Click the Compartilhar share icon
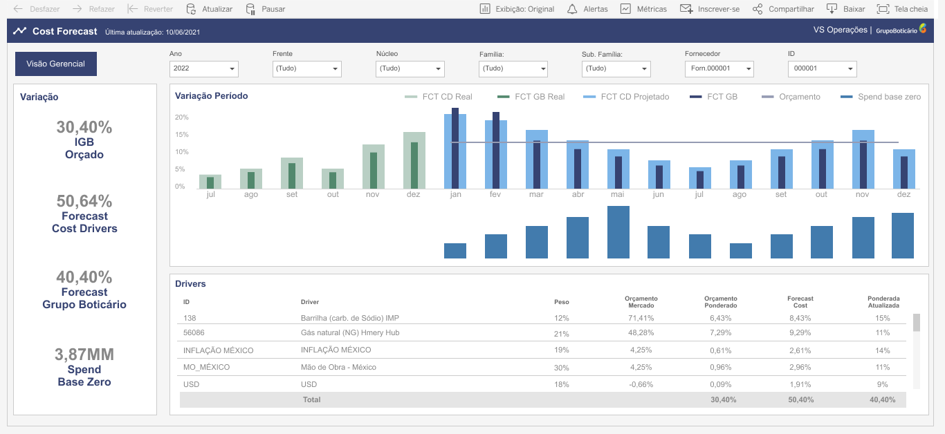The height and width of the screenshot is (434, 945). point(758,9)
